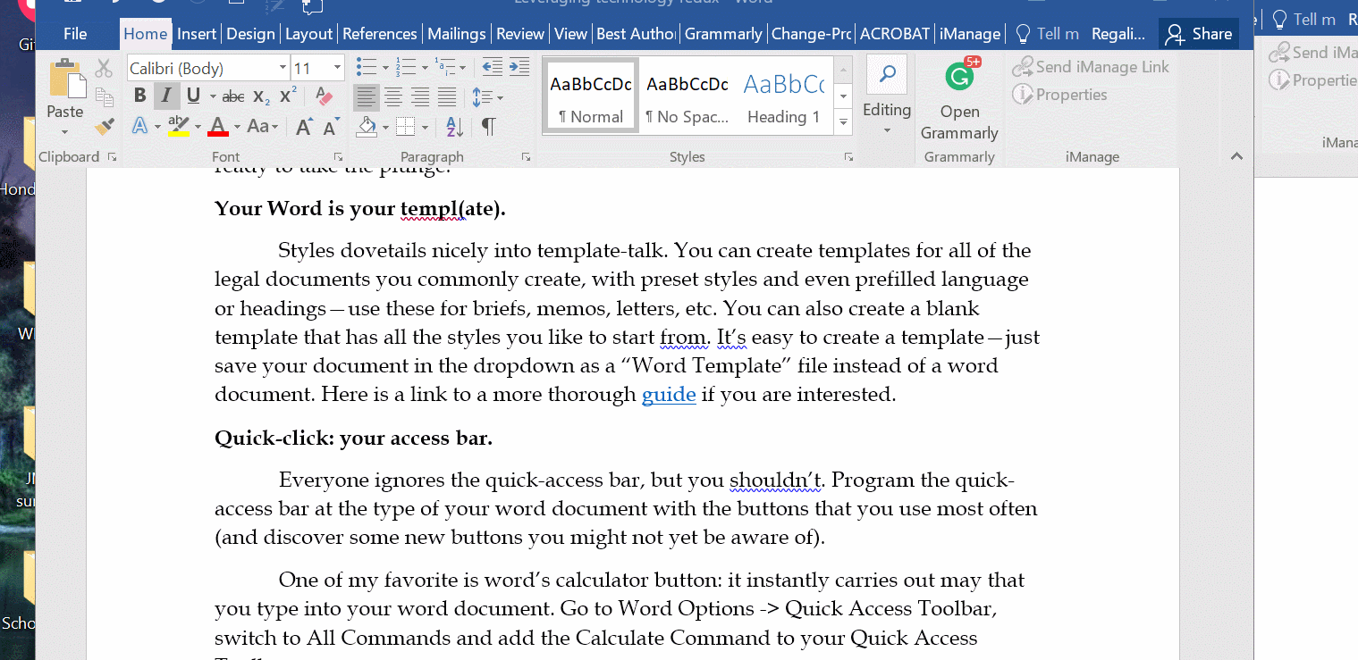Open the Clipboard pane launcher

tap(112, 157)
